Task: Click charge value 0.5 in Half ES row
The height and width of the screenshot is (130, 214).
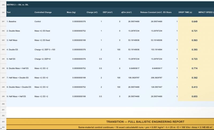Action: click(x=101, y=59)
